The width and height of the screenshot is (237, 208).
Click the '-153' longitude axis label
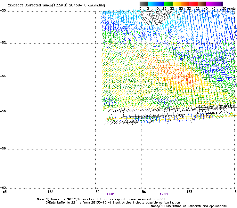tap(188, 192)
